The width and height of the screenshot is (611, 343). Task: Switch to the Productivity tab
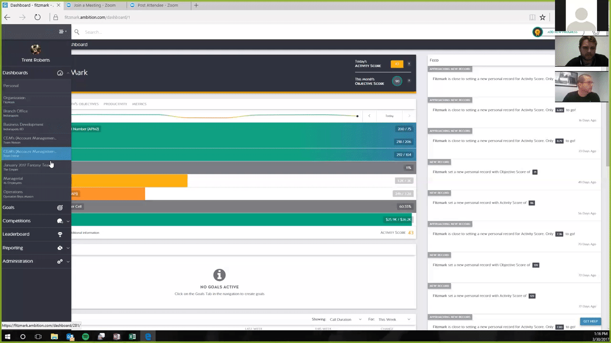click(x=115, y=104)
